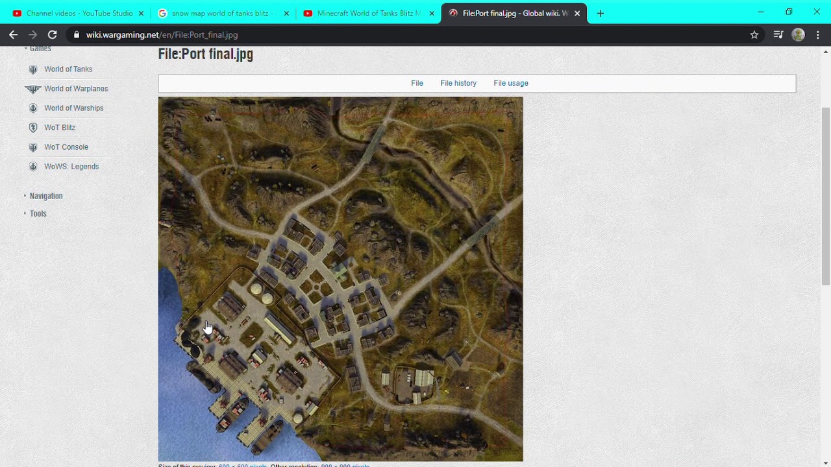831x467 pixels.
Task: Switch to Channel videos YouTube Studio tab
Action: [77, 13]
